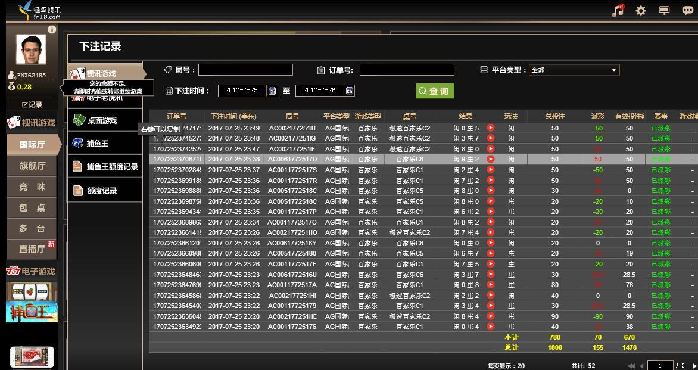Select table cell 百家乐C6 in highlighted row

(410, 159)
